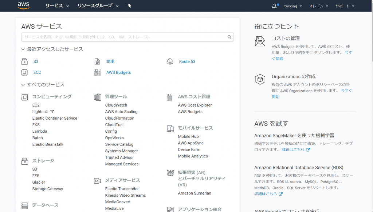
Task: Click the コストの管理 envelope icon
Action: coord(260,41)
